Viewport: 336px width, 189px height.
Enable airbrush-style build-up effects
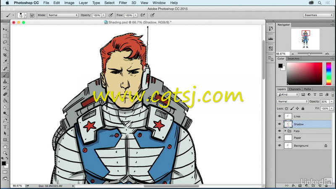143,15
